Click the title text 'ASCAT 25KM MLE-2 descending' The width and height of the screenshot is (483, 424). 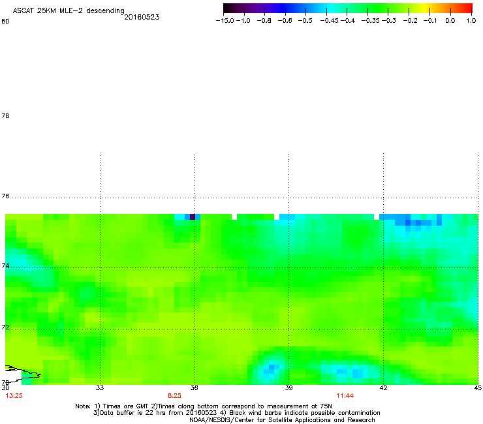69,11
